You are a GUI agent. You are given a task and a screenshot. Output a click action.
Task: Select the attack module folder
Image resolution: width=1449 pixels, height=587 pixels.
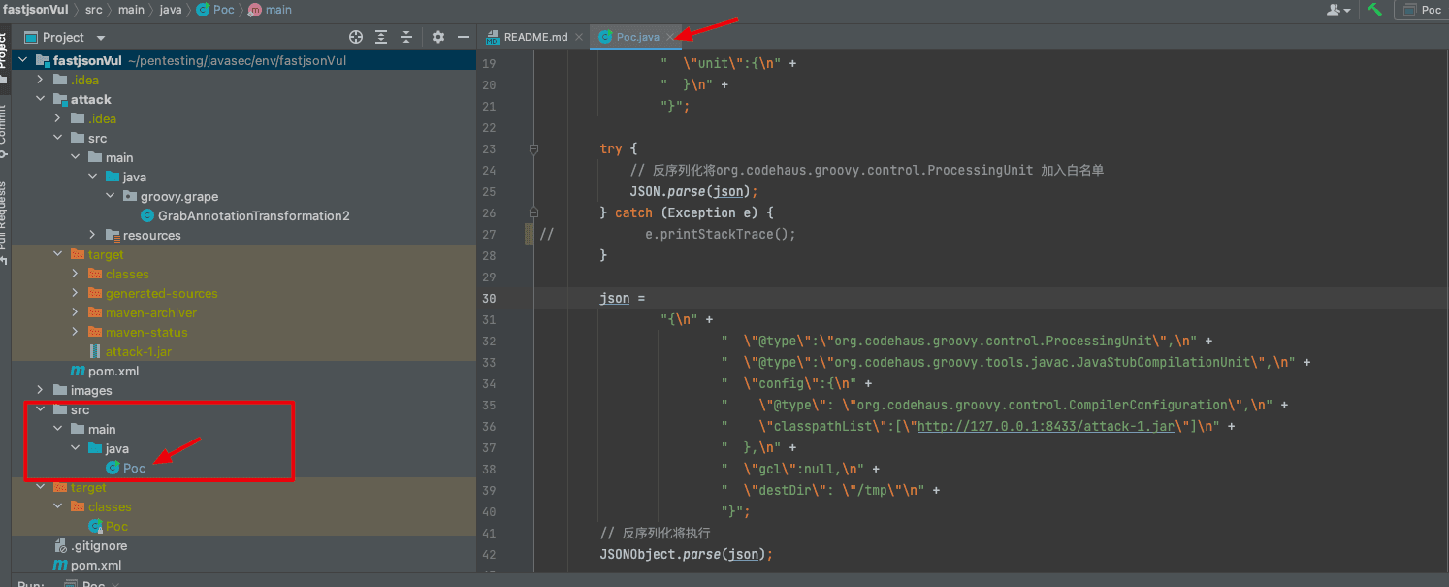click(91, 99)
